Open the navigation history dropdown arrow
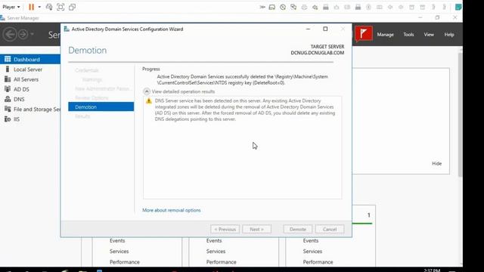This screenshot has width=484, height=272. coord(32,34)
